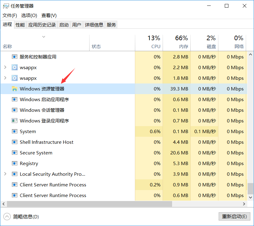The height and width of the screenshot is (226, 254).
Task: Maximize the Task Manager window
Action: 227,6
